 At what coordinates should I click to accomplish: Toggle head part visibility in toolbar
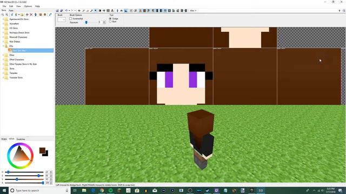pos(141,11)
